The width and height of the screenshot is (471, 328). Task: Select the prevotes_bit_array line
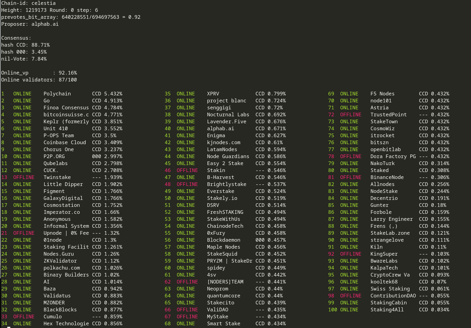(x=71, y=17)
